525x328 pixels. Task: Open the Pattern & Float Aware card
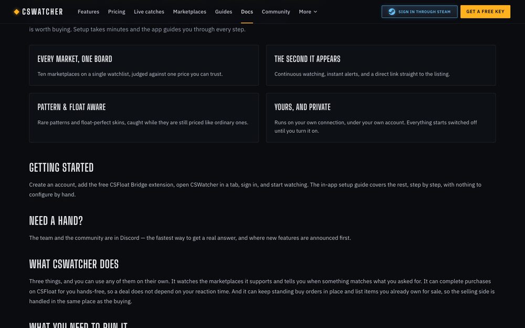click(144, 118)
